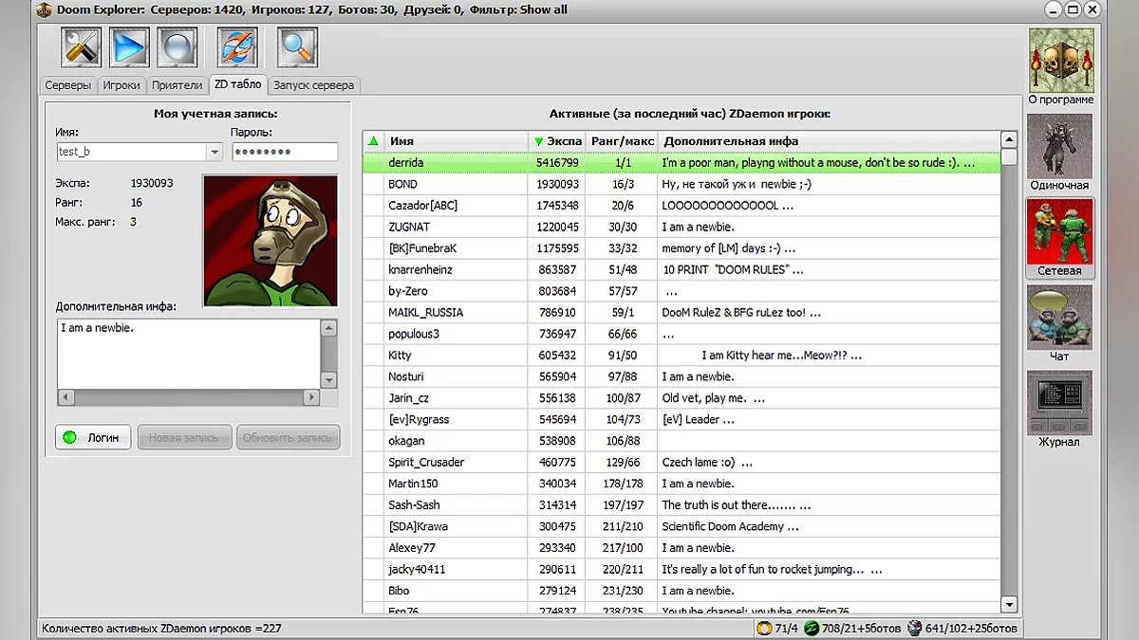The height and width of the screenshot is (640, 1139).
Task: Open the Чат sidebar icon
Action: click(x=1059, y=319)
